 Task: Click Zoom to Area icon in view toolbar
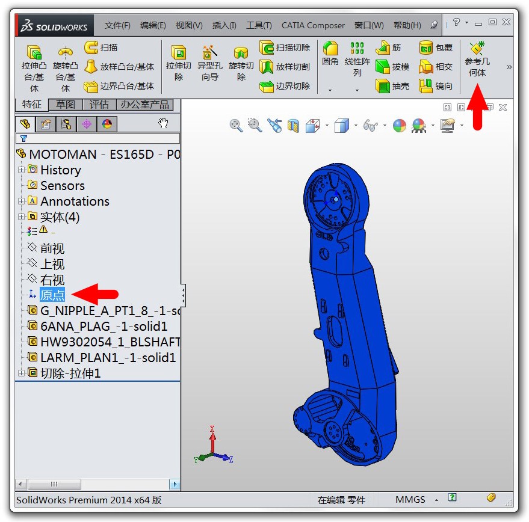click(255, 126)
